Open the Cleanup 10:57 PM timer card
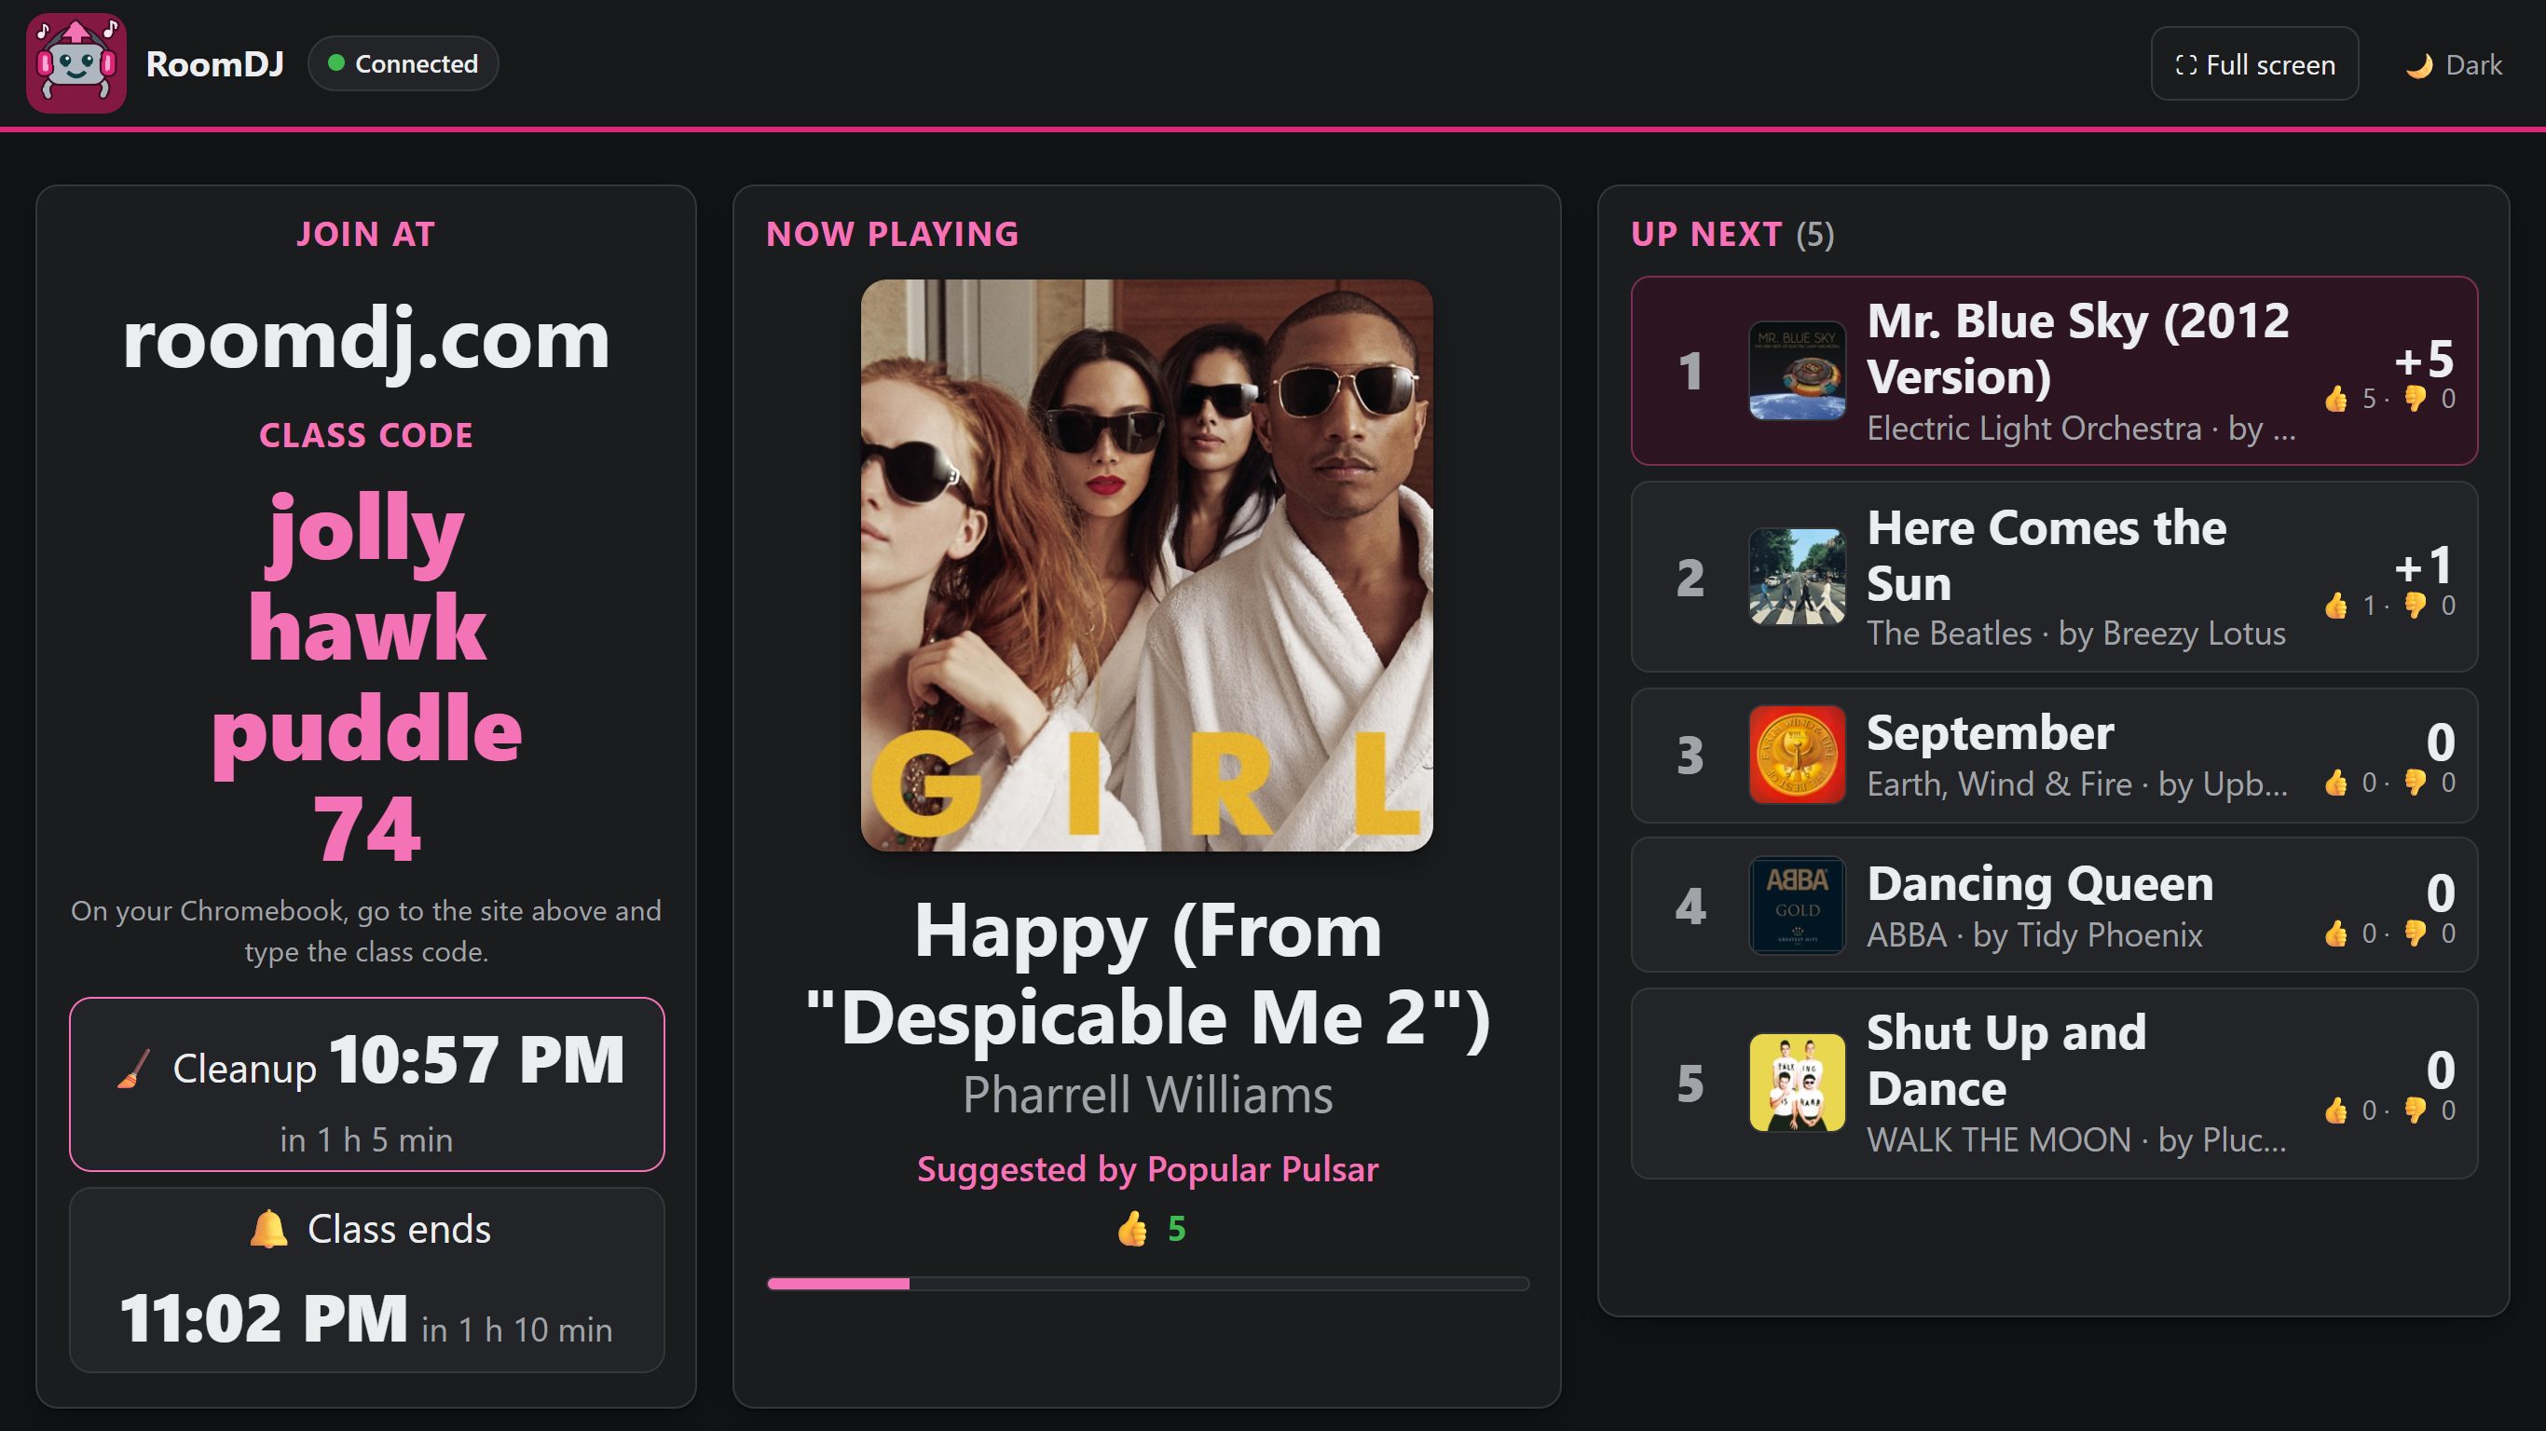The height and width of the screenshot is (1431, 2546). pyautogui.click(x=366, y=1085)
